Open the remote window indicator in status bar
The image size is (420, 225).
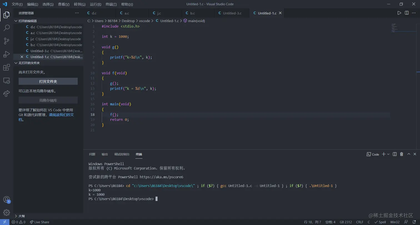5,222
